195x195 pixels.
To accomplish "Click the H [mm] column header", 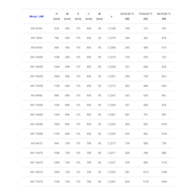I will [56, 16].
